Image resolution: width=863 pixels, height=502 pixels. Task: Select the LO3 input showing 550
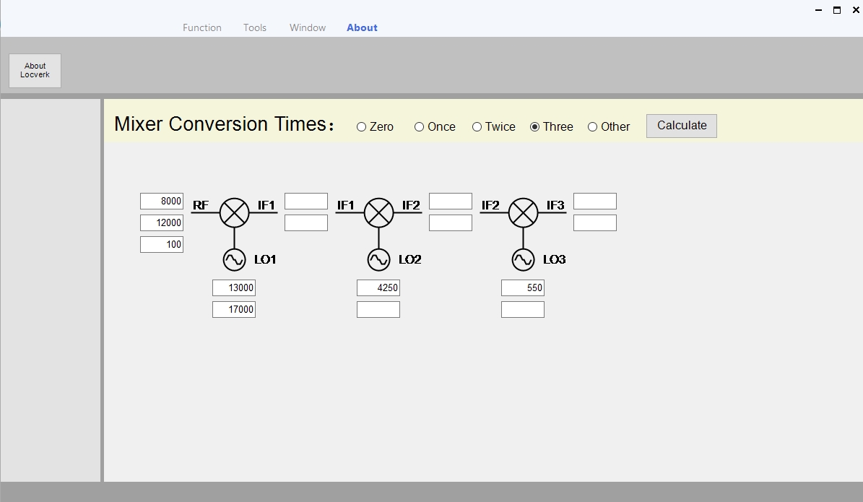click(523, 287)
